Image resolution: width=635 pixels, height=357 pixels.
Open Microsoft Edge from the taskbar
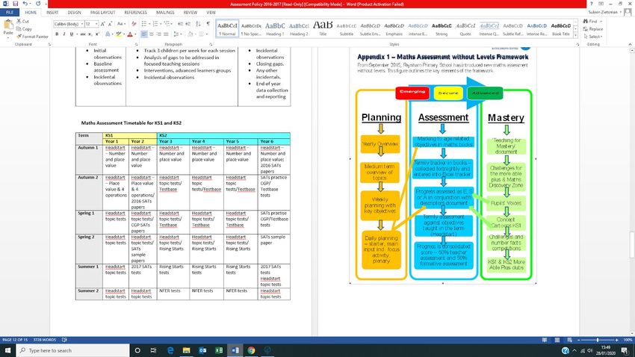(x=170, y=350)
